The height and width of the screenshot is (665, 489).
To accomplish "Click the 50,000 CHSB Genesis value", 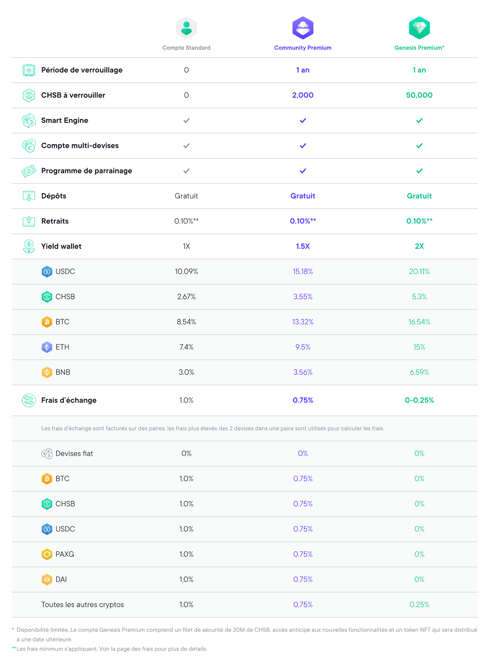I will tap(419, 95).
